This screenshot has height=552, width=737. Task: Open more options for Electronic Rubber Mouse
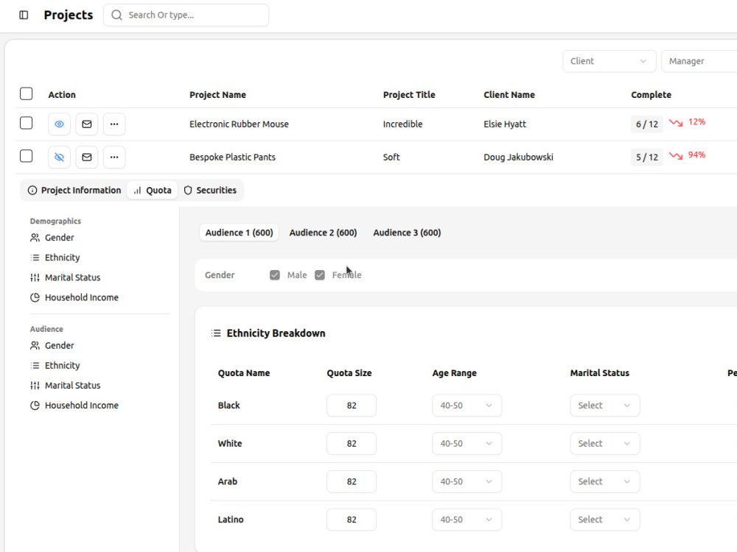click(x=114, y=124)
